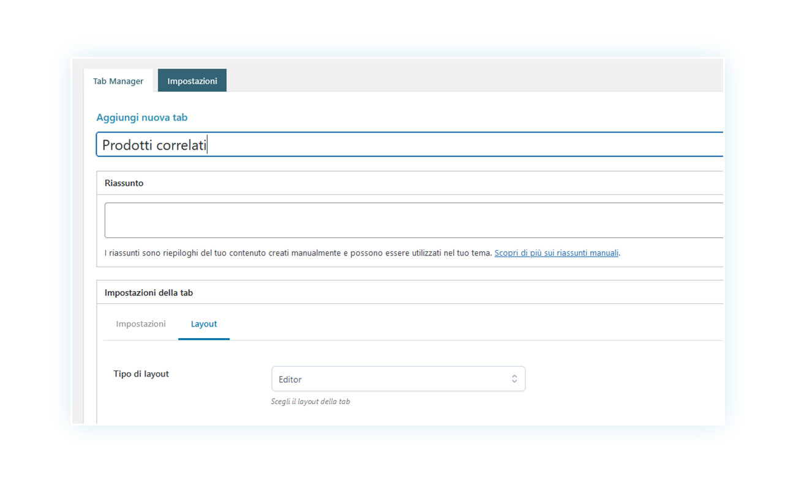Click the 'Impostazioni della tab' panel header

point(410,292)
